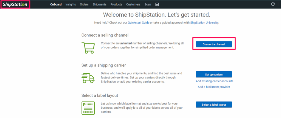Click Add existing carrier accounts link
The image size is (281, 118).
[x=214, y=81]
